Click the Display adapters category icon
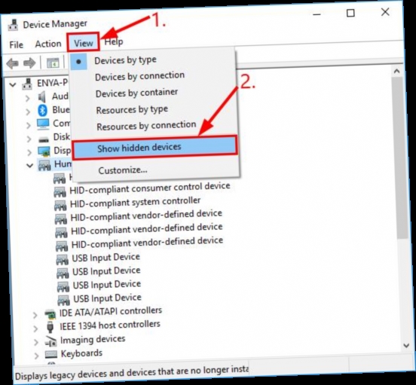 click(x=44, y=151)
